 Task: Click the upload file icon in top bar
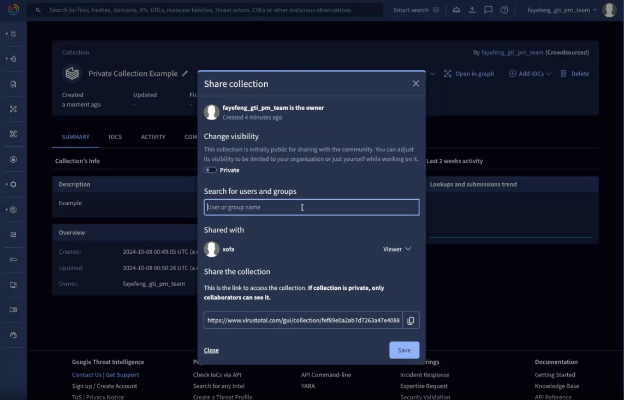(x=472, y=10)
